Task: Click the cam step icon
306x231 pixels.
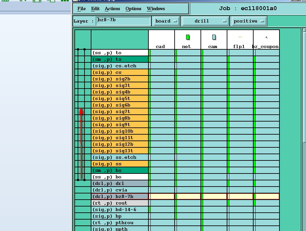Action: pyautogui.click(x=214, y=37)
